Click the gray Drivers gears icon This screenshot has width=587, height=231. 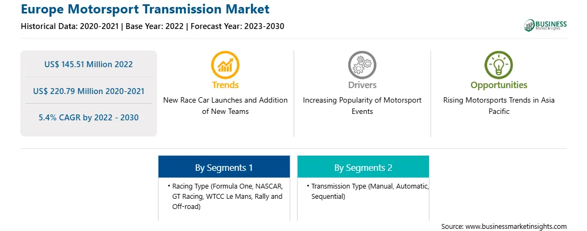[x=362, y=64]
